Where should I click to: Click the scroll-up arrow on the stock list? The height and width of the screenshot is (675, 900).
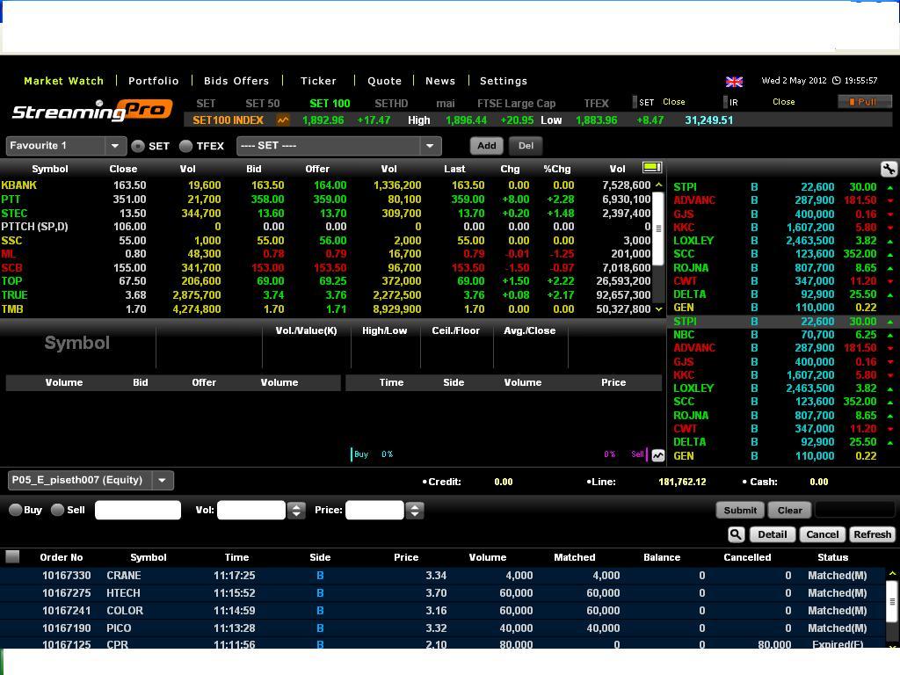coord(657,184)
